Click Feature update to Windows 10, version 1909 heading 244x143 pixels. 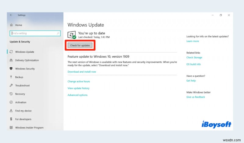pos(98,57)
